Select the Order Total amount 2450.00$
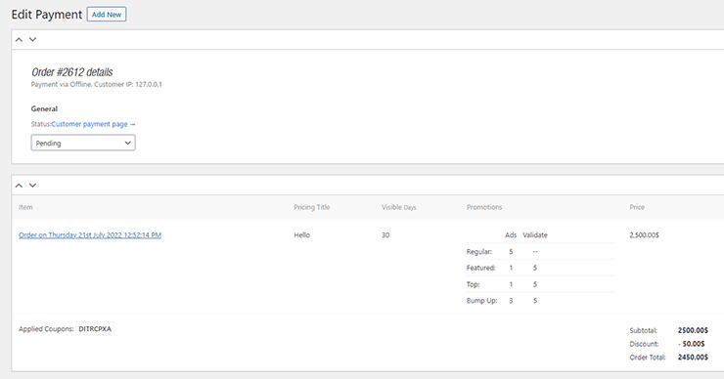 (x=693, y=358)
